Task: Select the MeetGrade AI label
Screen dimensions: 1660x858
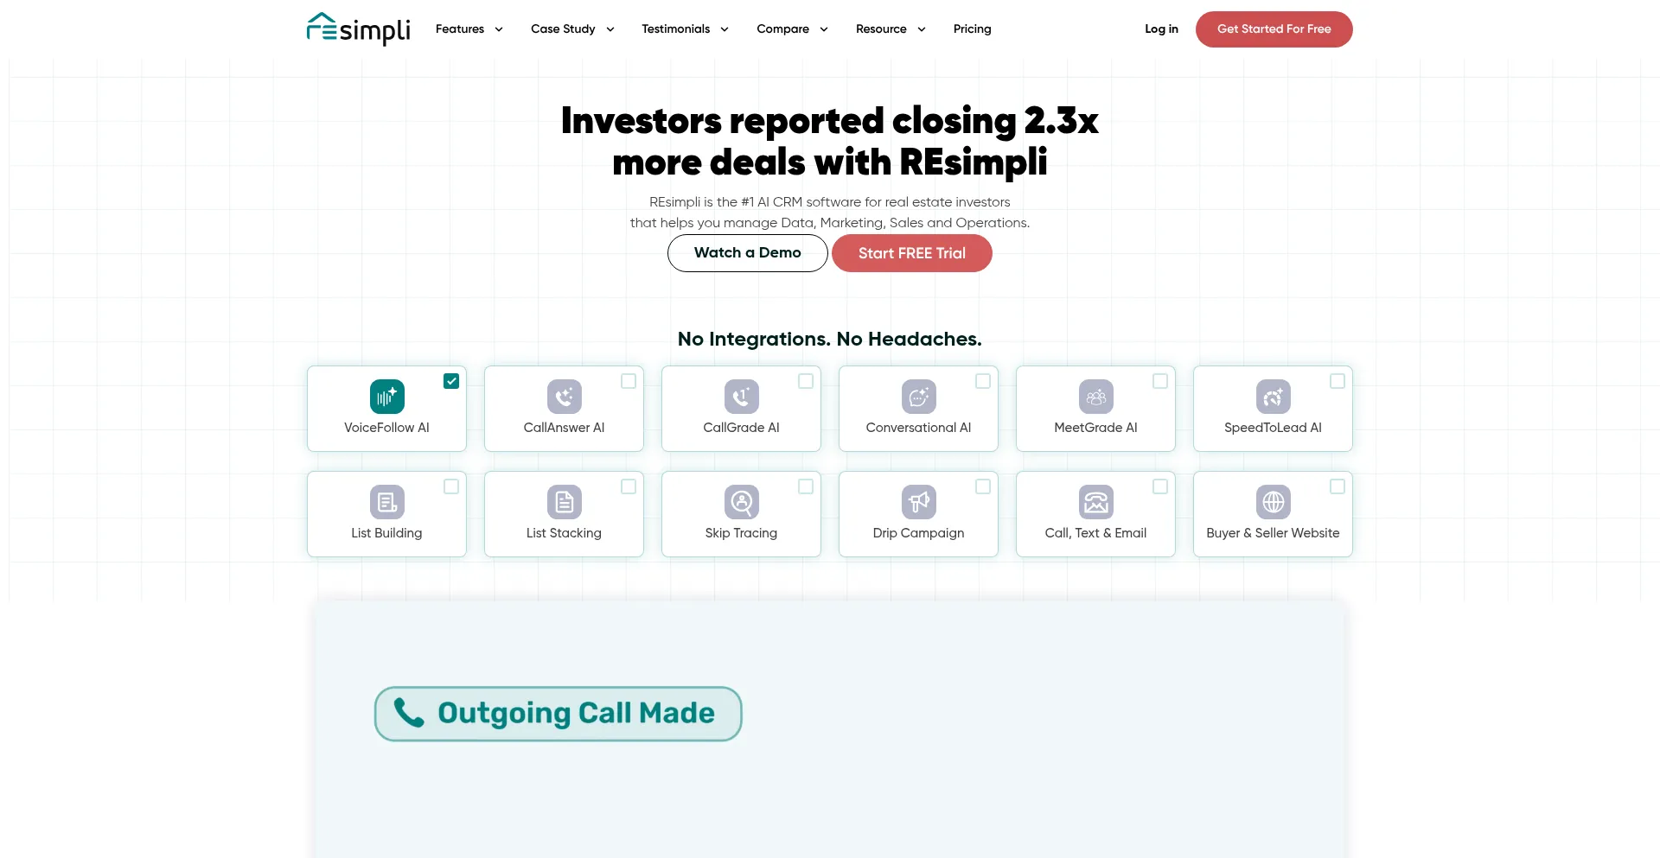Action: click(x=1095, y=428)
